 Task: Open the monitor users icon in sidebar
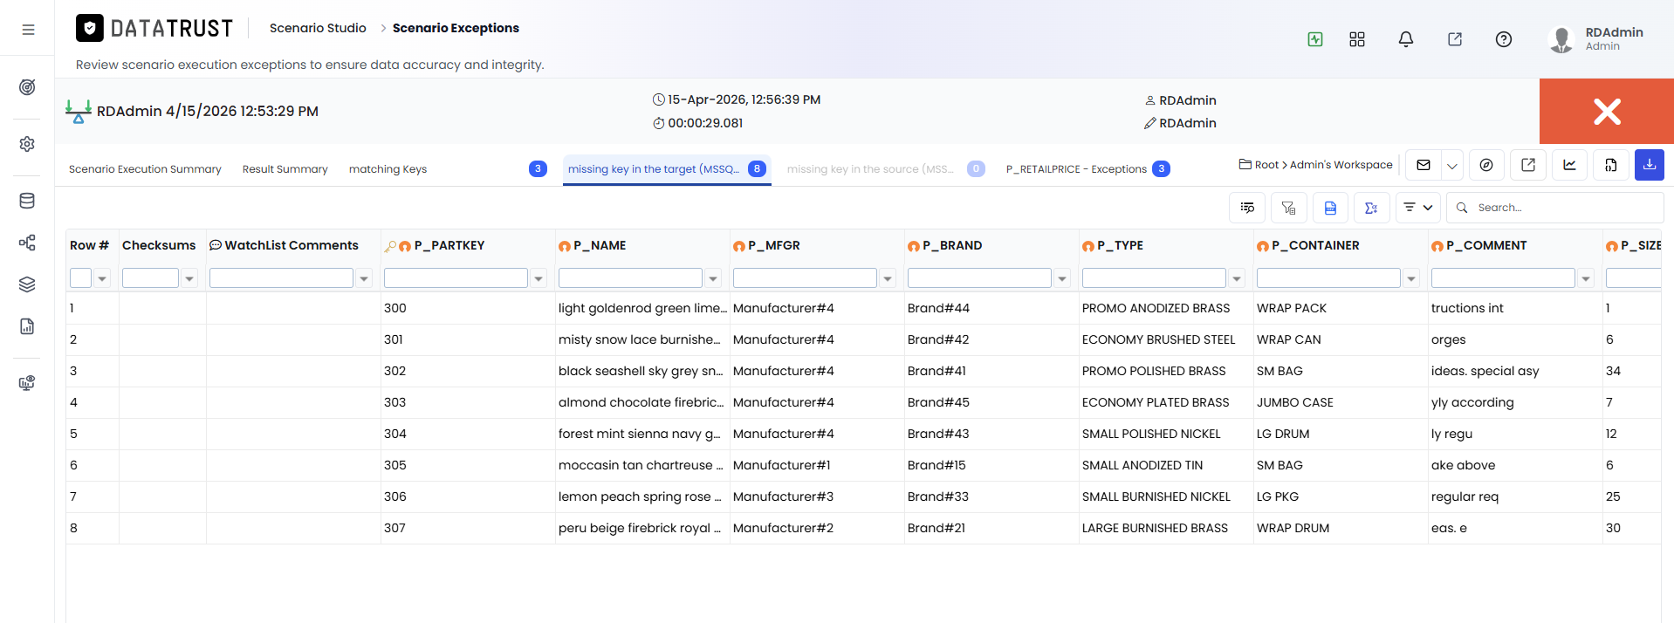click(x=27, y=383)
